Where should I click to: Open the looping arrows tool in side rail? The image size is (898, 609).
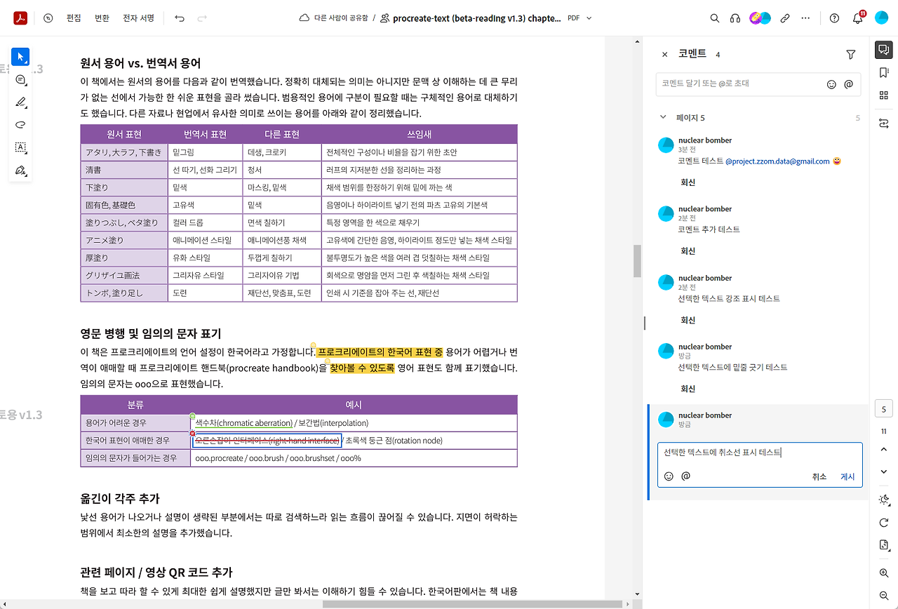(x=883, y=123)
